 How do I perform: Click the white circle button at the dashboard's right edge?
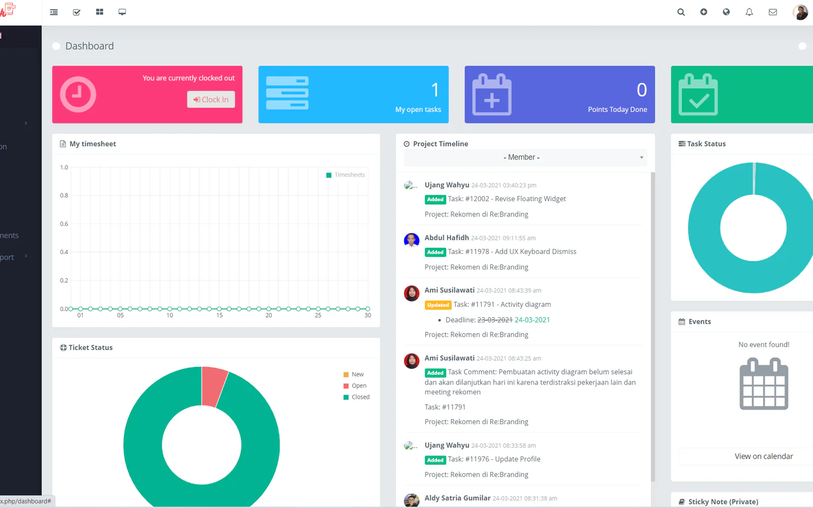(x=802, y=46)
